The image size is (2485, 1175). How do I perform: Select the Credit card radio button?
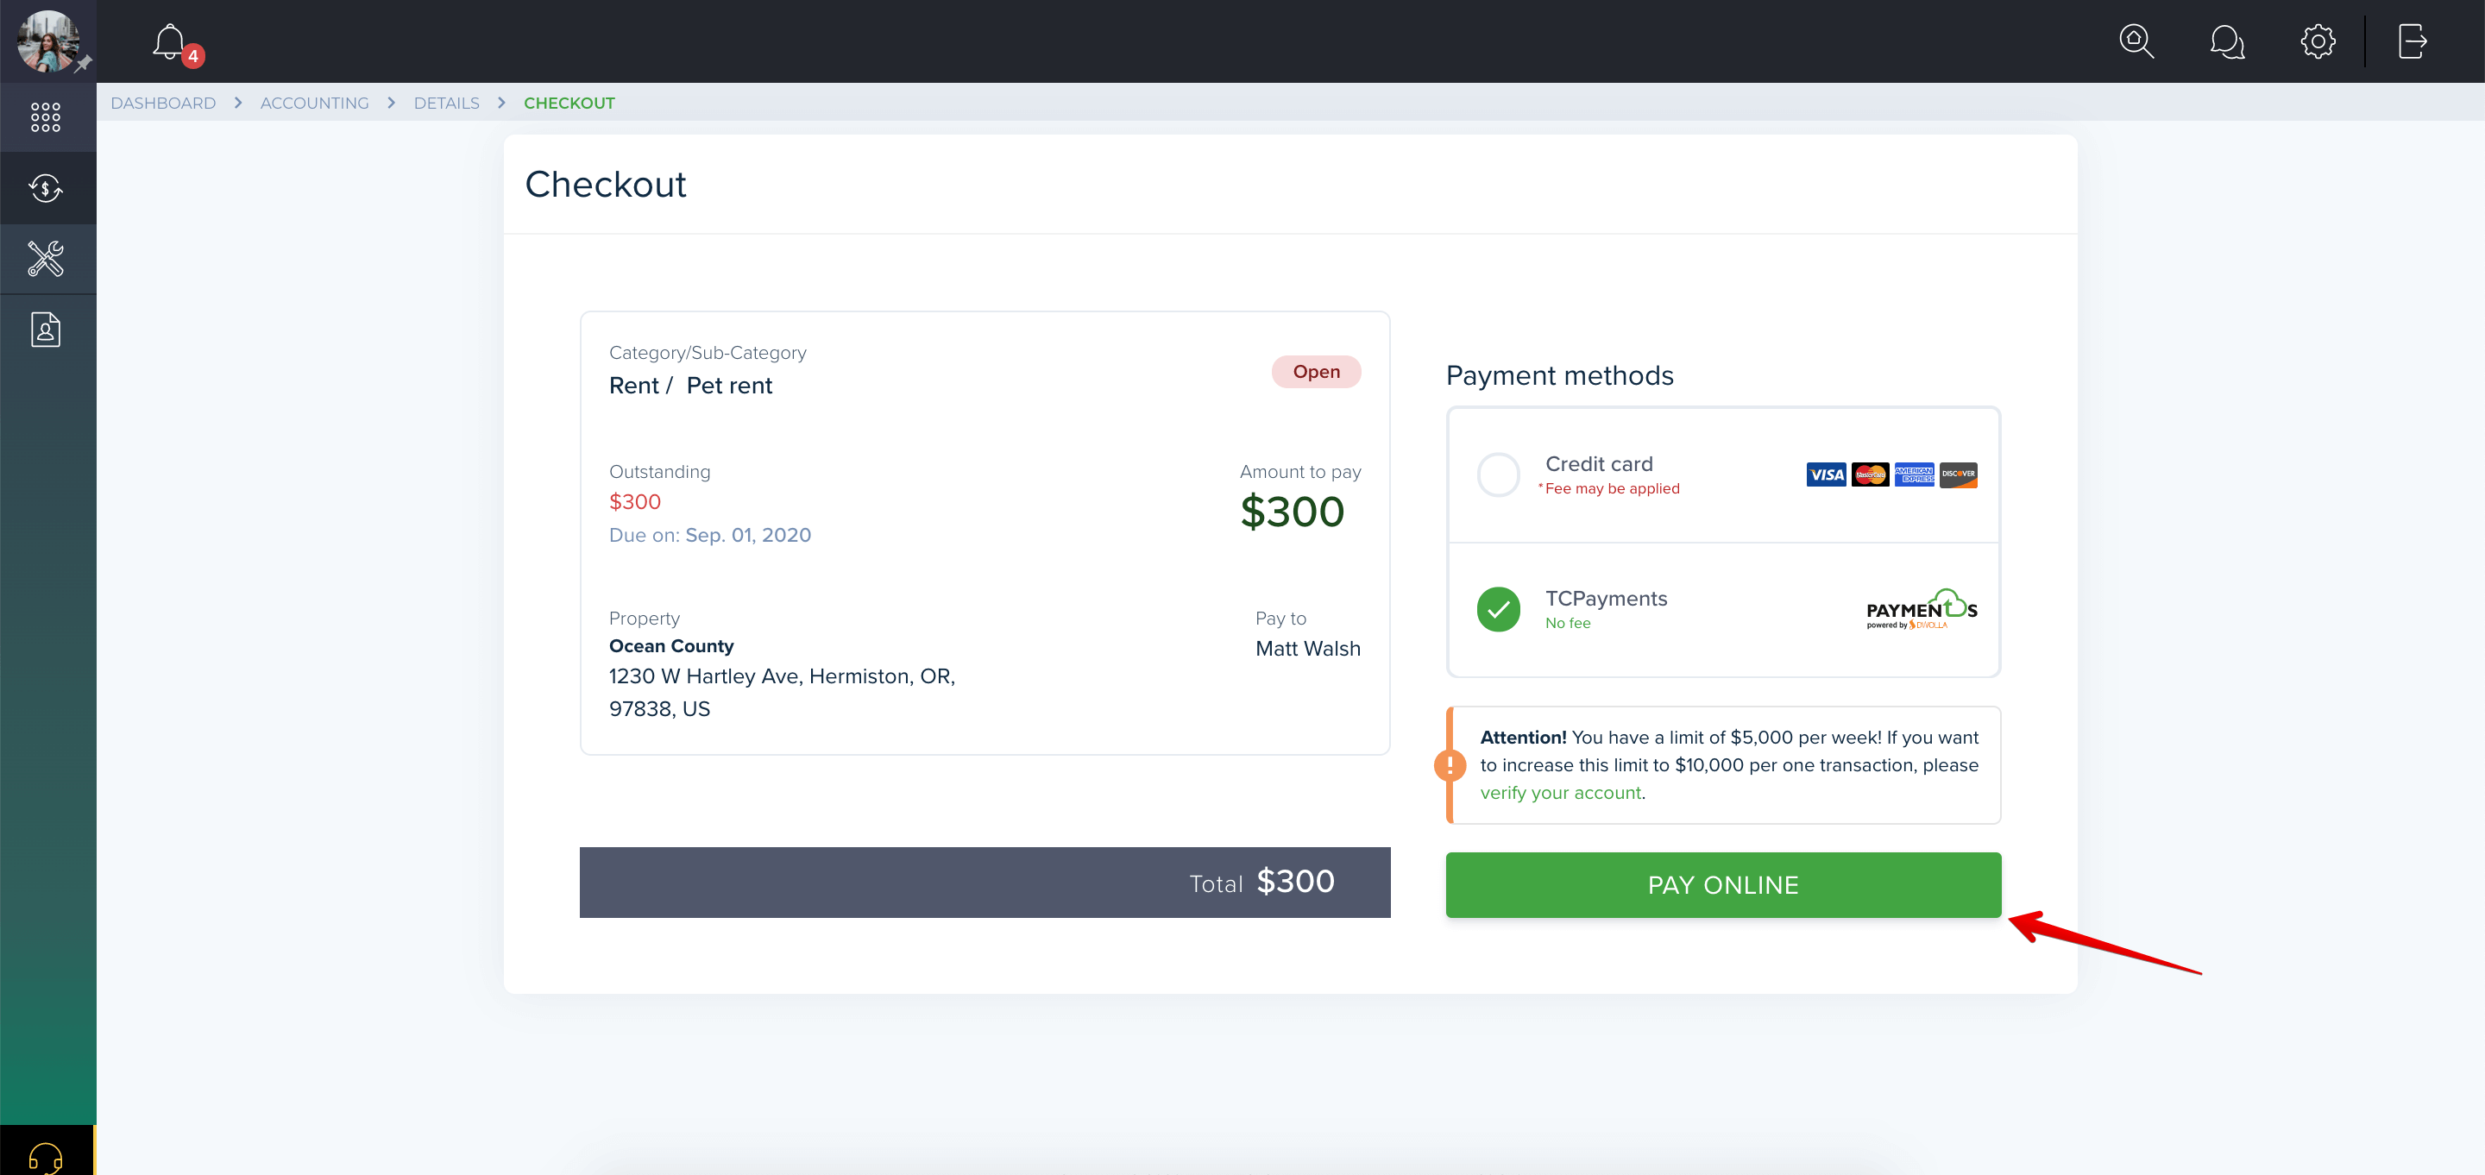click(1498, 474)
